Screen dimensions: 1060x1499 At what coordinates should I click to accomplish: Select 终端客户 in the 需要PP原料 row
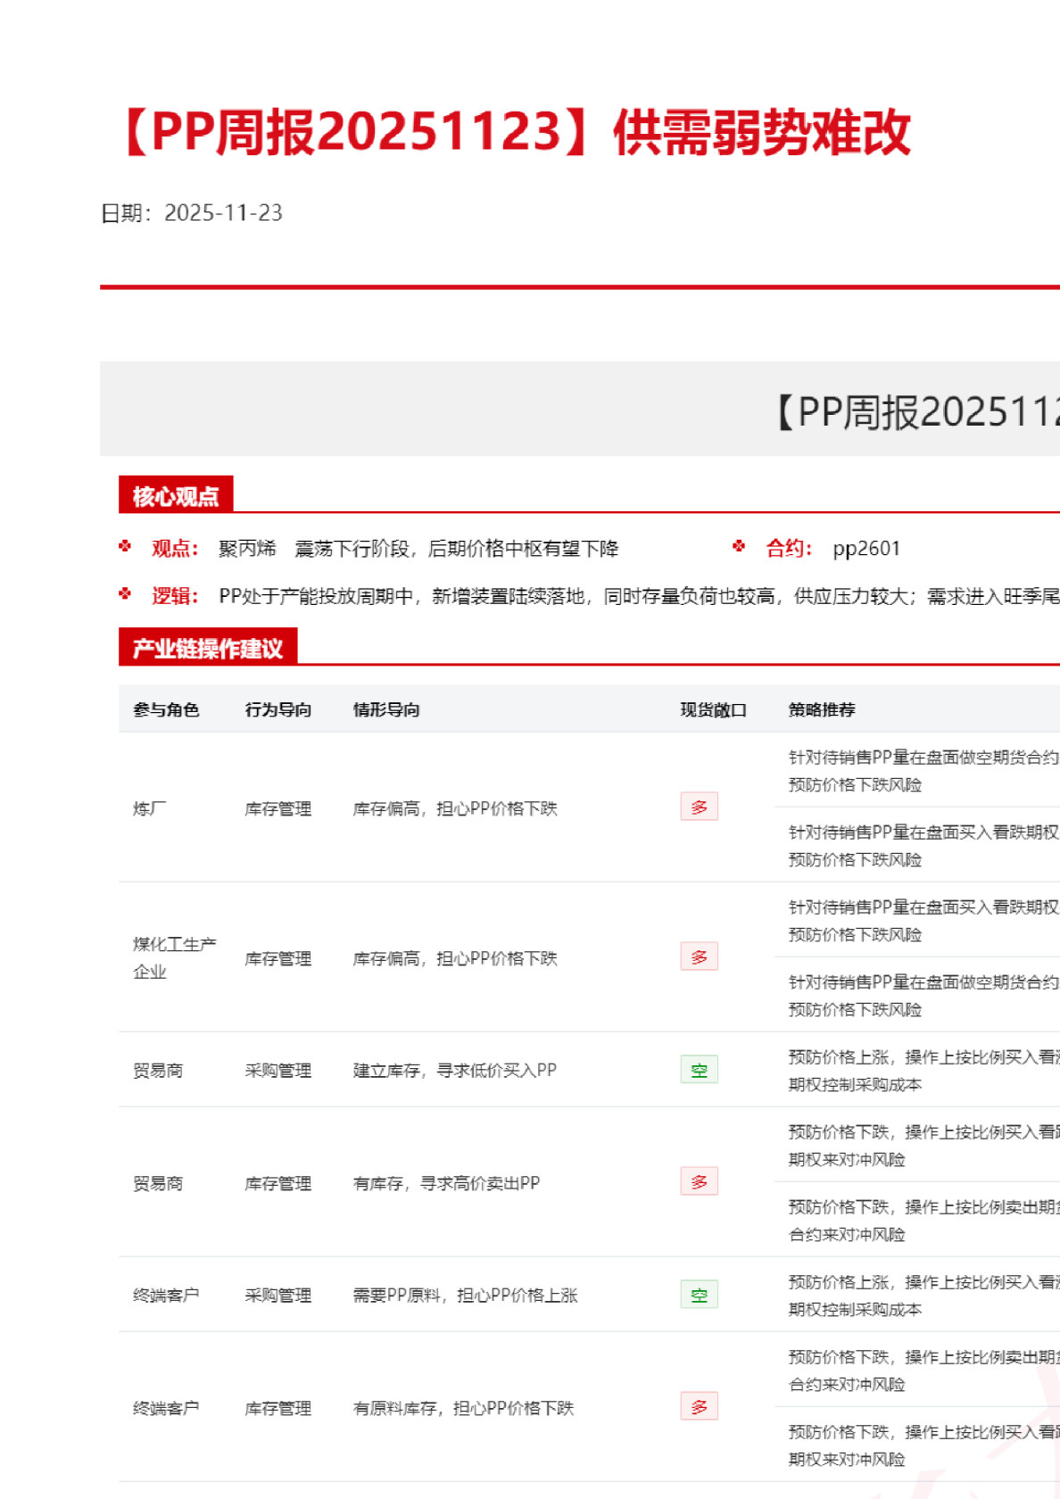tap(166, 1295)
